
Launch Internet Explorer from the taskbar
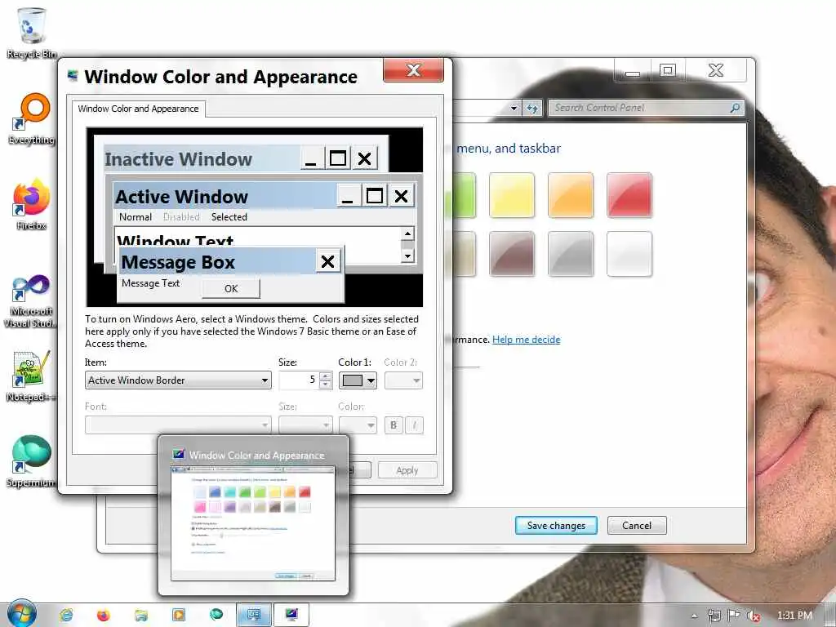tap(67, 615)
